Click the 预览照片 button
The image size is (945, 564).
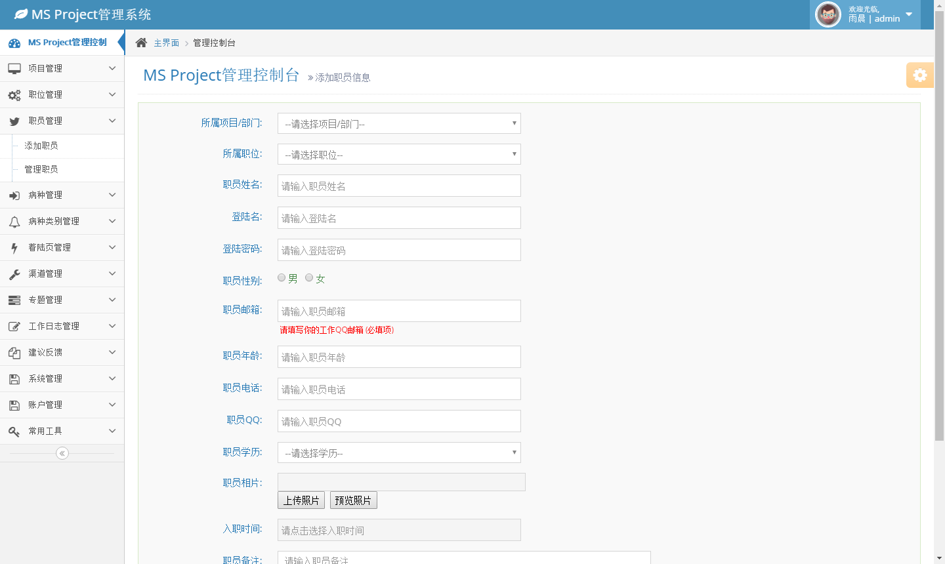pyautogui.click(x=353, y=500)
